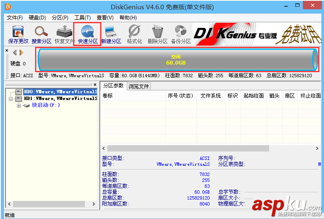Click the 磁头数 value 255
324x219 pixels.
pyautogui.click(x=206, y=180)
